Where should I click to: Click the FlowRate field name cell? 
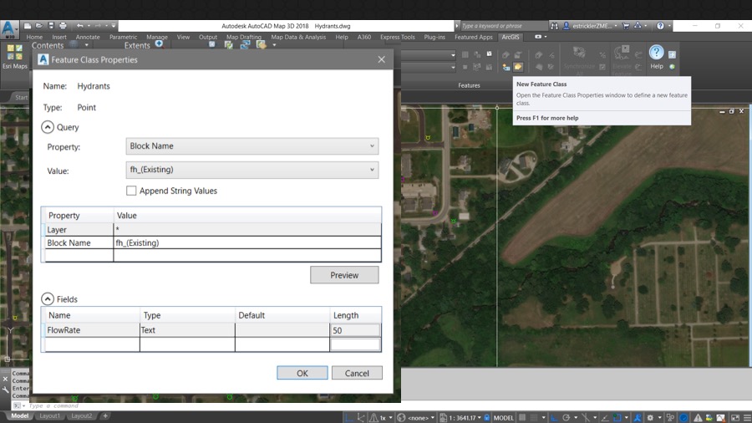[x=92, y=330]
